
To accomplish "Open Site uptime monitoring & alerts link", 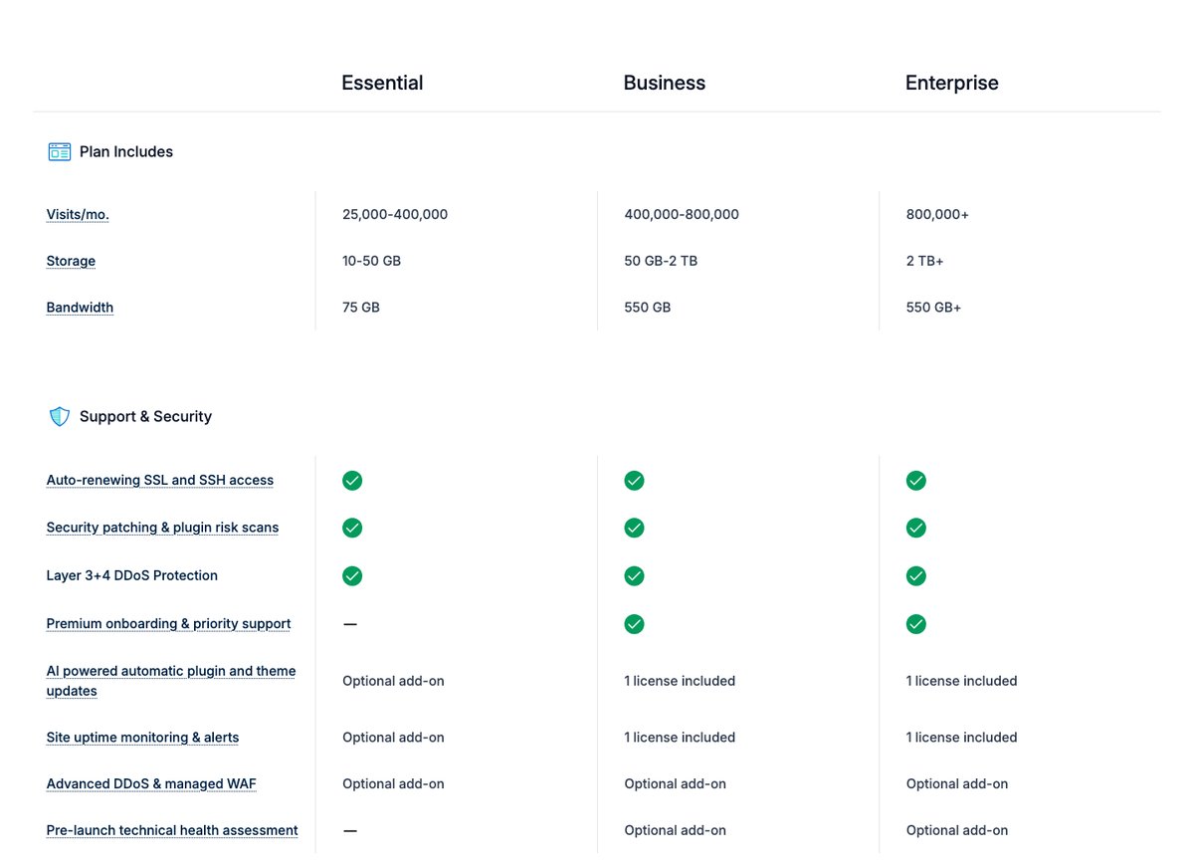I will [142, 738].
